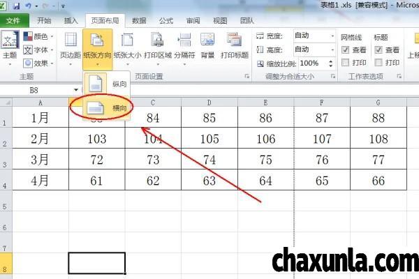
Task: Open the 纸张大小 paper size menu
Action: click(128, 49)
